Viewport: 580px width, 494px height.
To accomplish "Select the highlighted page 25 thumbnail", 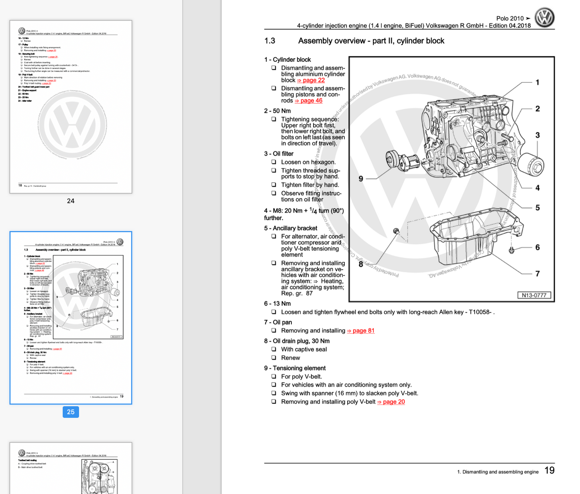I will (x=71, y=318).
